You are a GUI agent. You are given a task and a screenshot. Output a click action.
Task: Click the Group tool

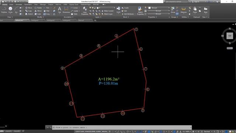(173, 10)
